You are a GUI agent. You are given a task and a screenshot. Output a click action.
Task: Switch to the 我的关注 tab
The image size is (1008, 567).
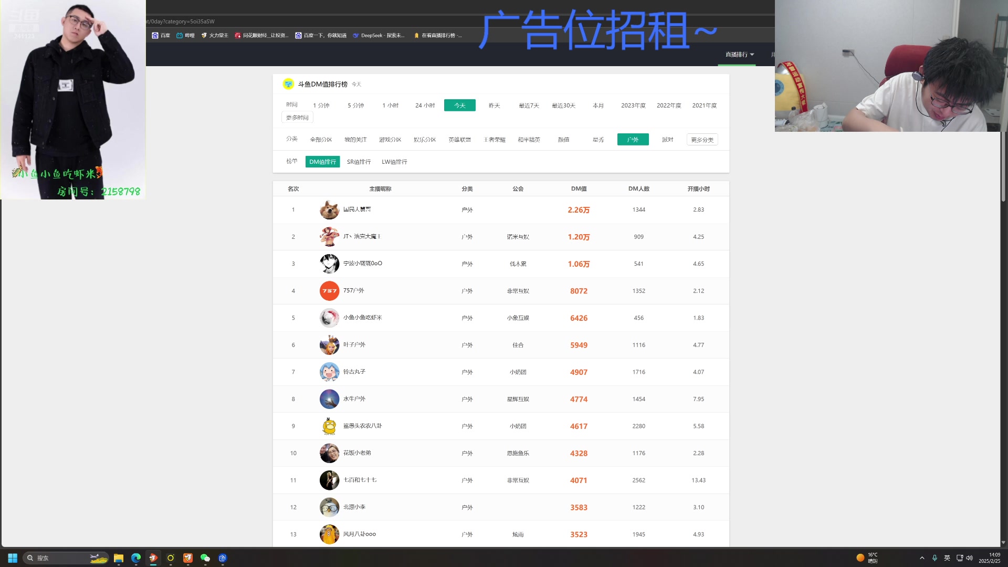pyautogui.click(x=356, y=139)
